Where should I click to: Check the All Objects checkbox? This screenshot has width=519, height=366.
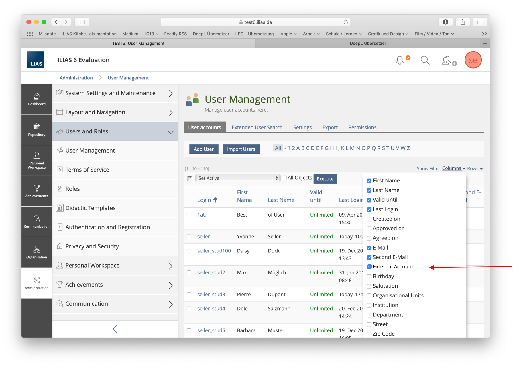click(284, 178)
